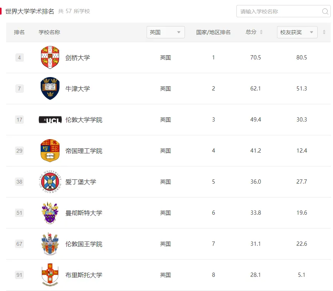
Task: Open the University of Edinburgh logo
Action: (50, 182)
